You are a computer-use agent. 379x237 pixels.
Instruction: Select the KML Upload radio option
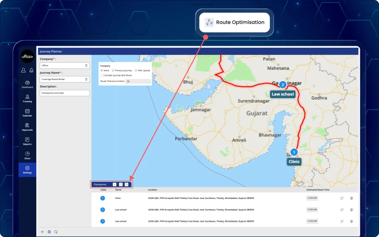click(136, 71)
